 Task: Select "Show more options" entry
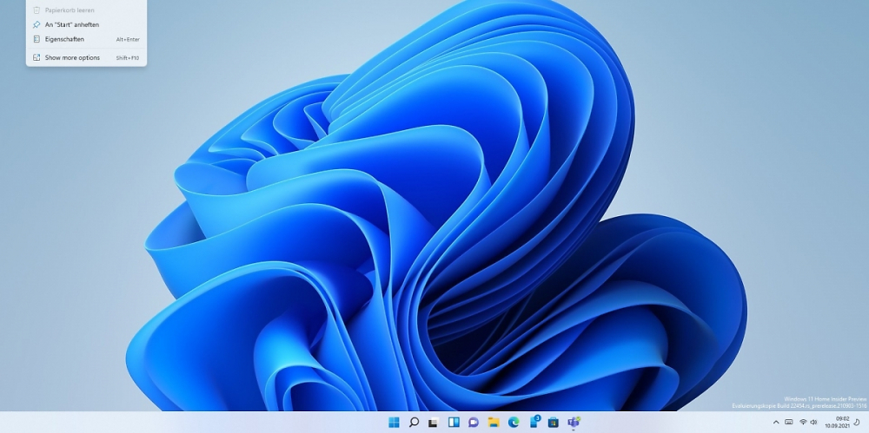pyautogui.click(x=86, y=57)
